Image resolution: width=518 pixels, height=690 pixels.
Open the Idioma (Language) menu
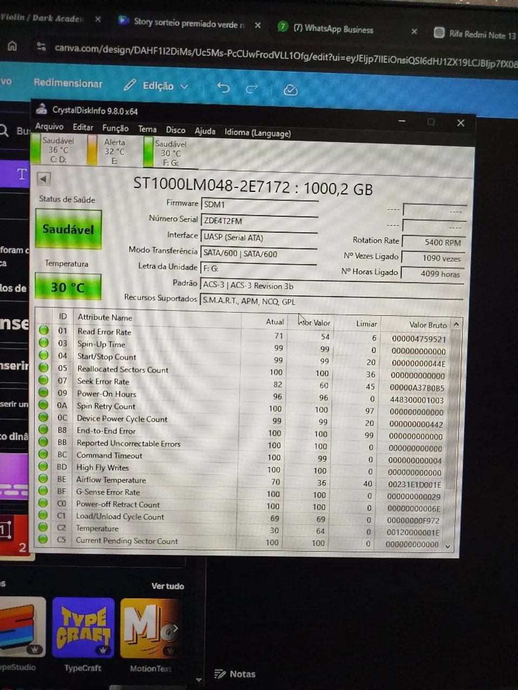pos(257,133)
